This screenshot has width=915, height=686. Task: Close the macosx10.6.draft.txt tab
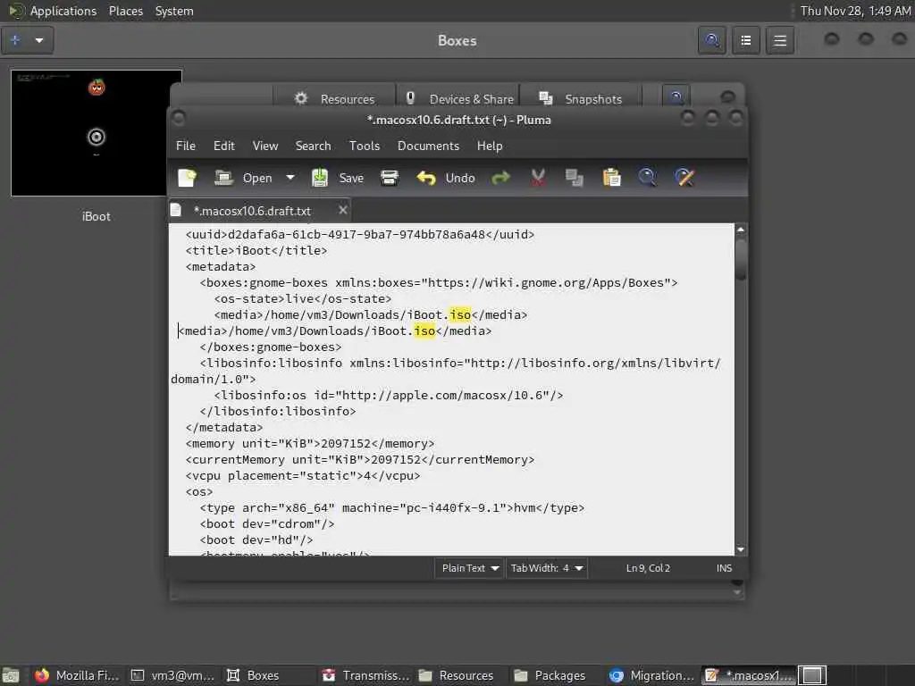343,210
